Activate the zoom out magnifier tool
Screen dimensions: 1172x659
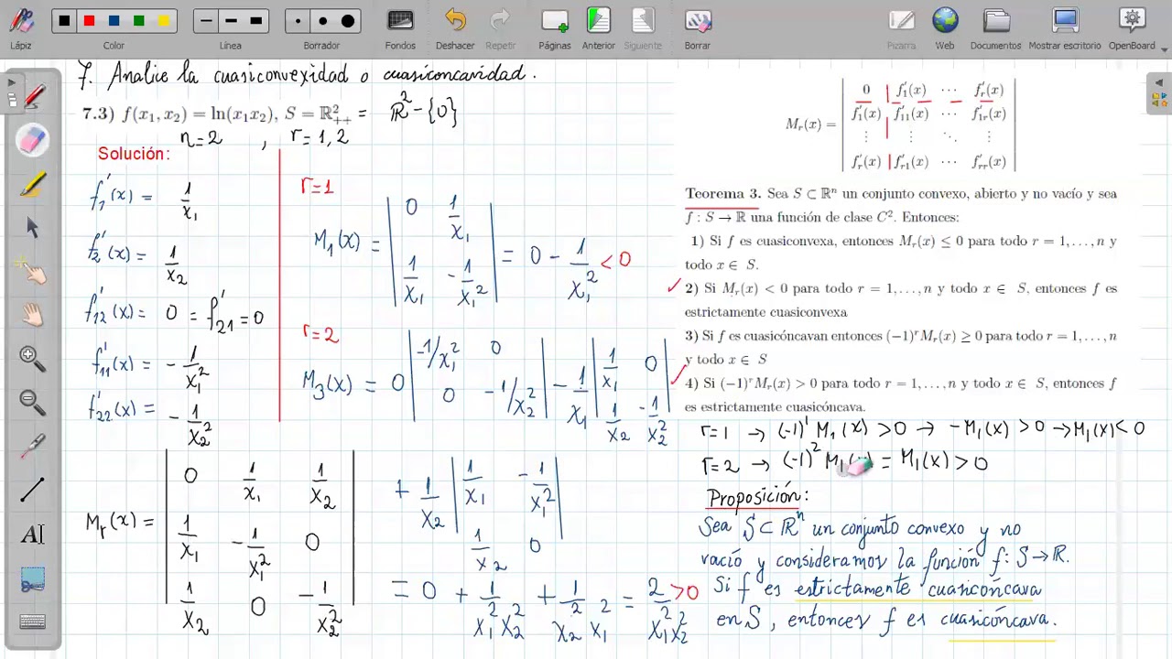(x=32, y=402)
